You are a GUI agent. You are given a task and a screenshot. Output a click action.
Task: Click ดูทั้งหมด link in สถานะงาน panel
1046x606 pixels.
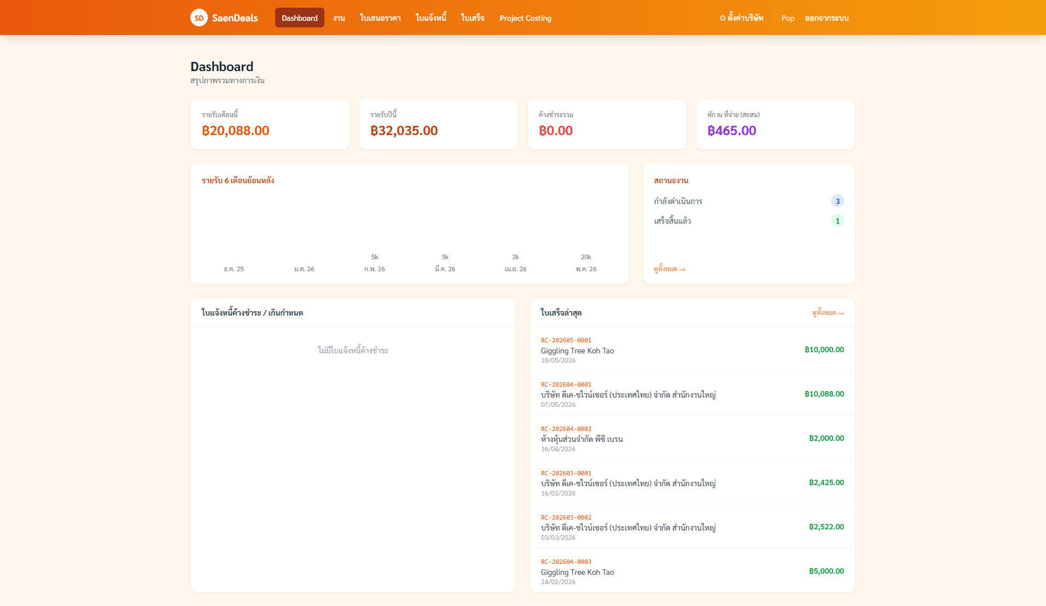670,269
